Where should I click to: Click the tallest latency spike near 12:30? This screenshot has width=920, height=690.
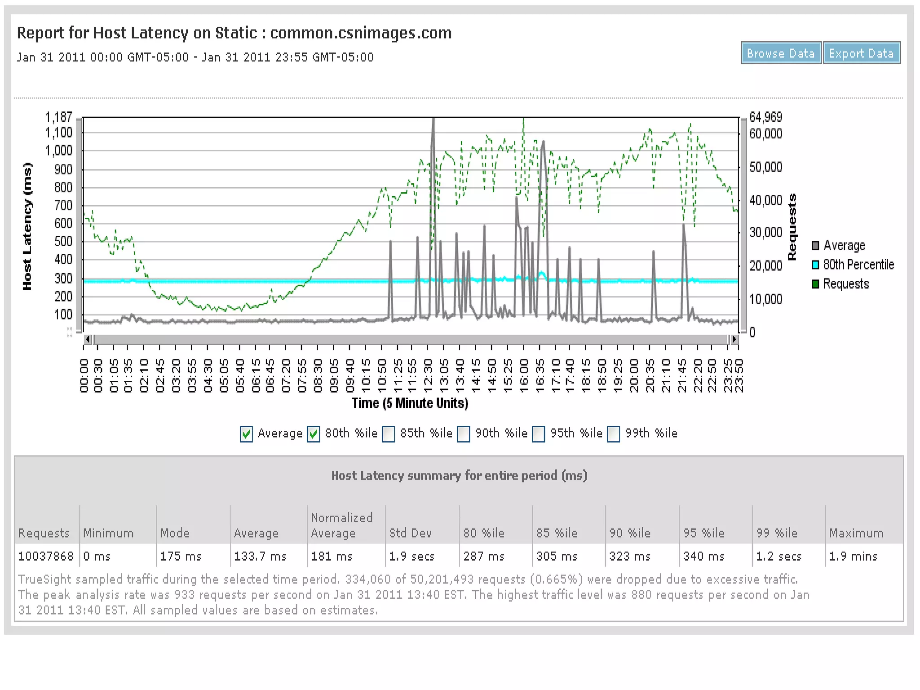click(x=433, y=135)
